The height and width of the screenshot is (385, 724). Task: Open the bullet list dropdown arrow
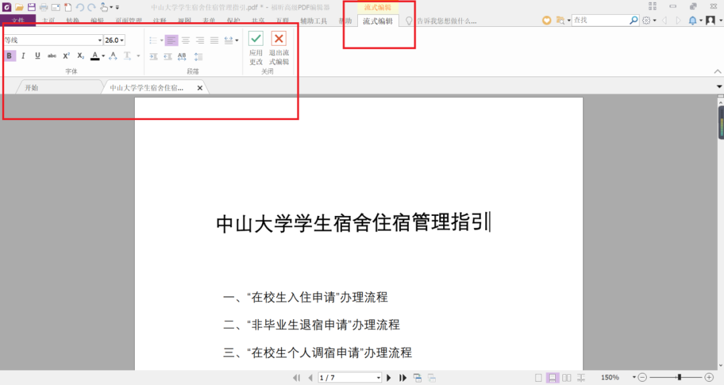coord(162,40)
